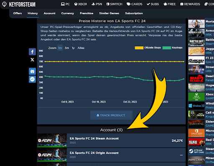214x166 pixels.
Task: Open the BattleBit Remastered sidebar thumbnail
Action: 196,42
